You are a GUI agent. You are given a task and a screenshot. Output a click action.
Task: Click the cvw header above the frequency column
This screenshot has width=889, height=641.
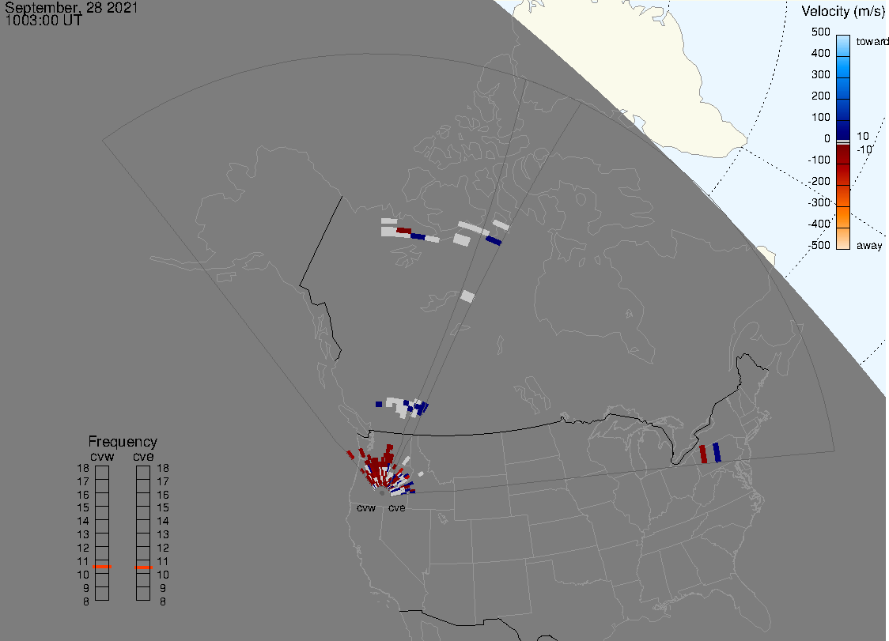[102, 456]
